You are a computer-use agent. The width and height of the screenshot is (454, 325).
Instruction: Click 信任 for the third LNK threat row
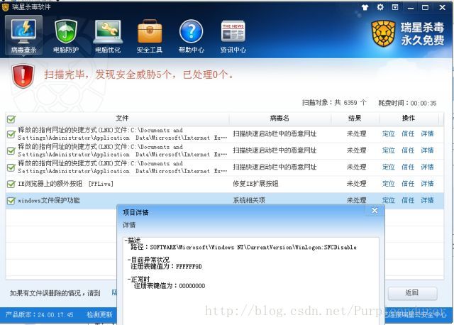point(408,167)
